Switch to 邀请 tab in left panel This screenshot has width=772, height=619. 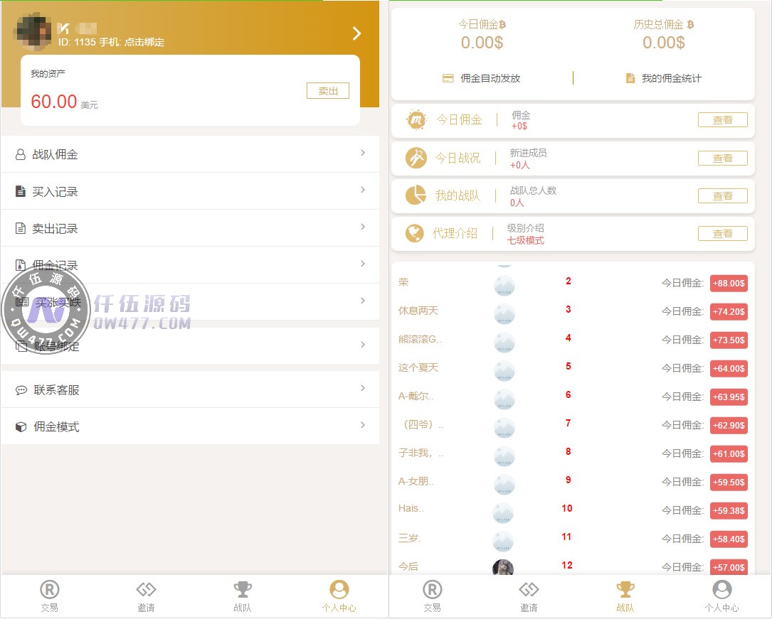pyautogui.click(x=146, y=596)
